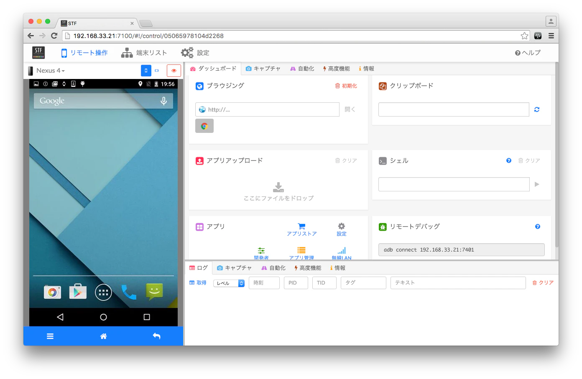This screenshot has height=379, width=582.
Task: Open the STF logo home
Action: coord(38,53)
